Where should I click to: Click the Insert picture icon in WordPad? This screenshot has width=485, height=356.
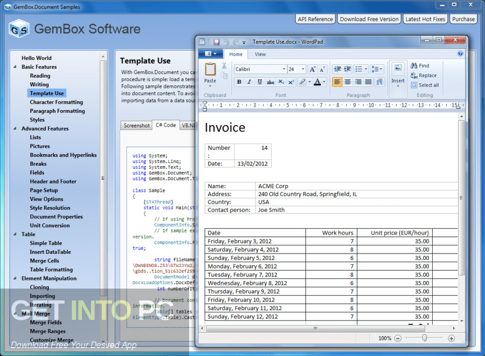[398, 68]
